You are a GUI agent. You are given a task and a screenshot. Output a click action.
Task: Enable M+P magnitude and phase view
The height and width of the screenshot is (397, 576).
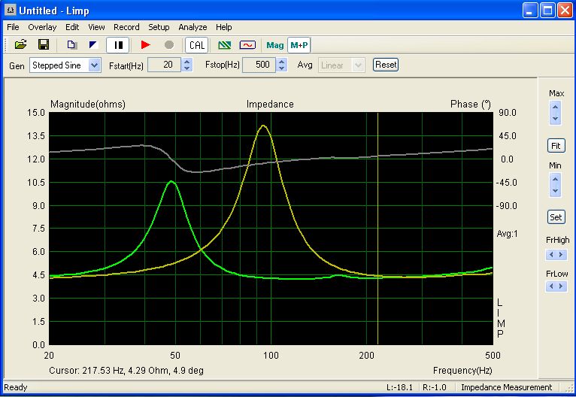(299, 45)
